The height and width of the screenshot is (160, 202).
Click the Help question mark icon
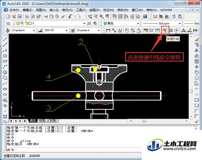click(x=145, y=17)
